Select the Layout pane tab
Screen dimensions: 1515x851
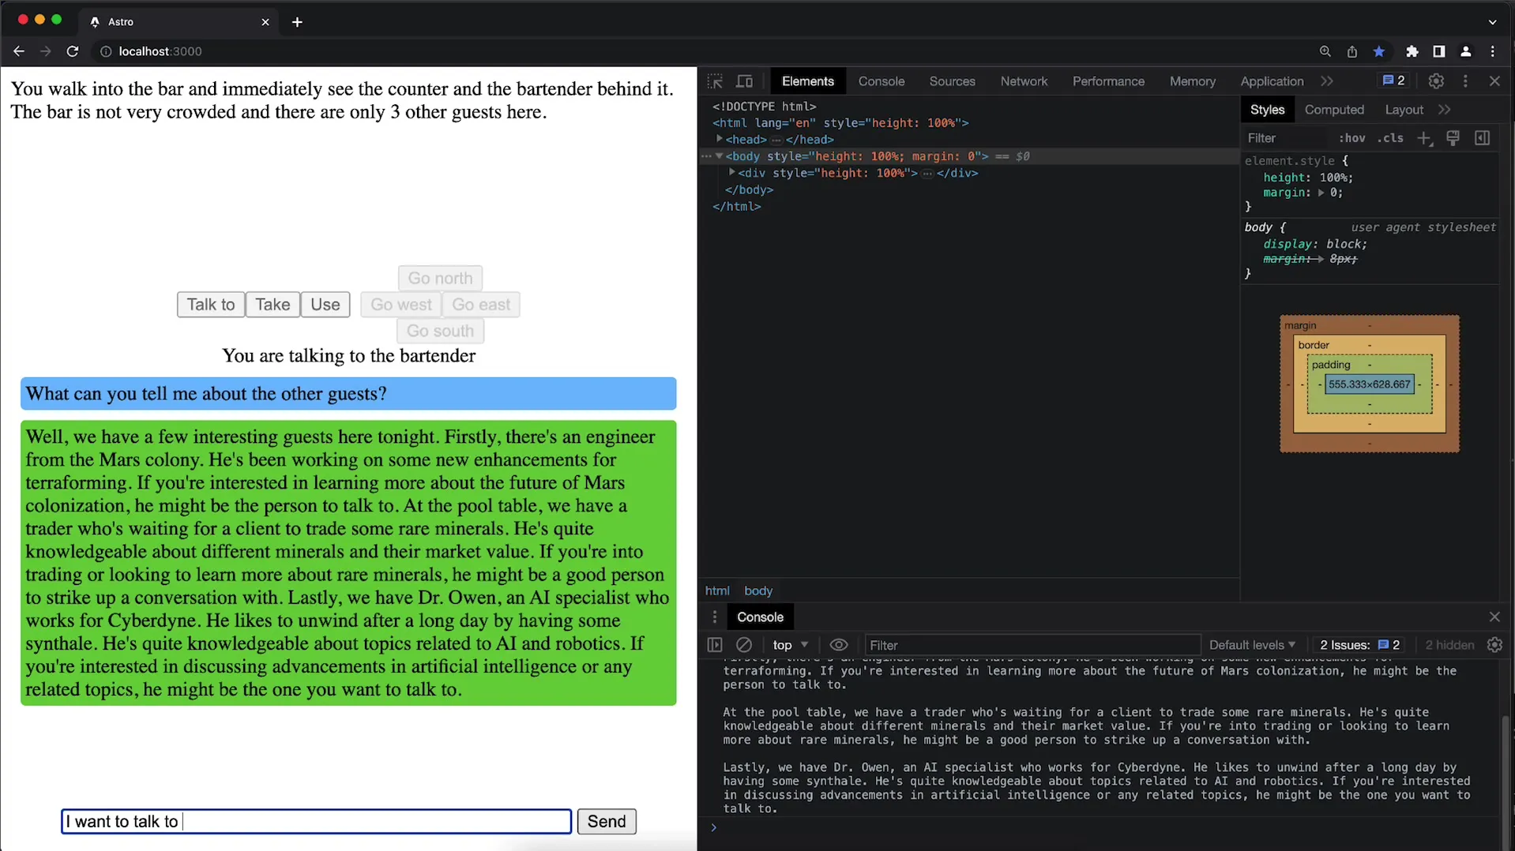1404,110
